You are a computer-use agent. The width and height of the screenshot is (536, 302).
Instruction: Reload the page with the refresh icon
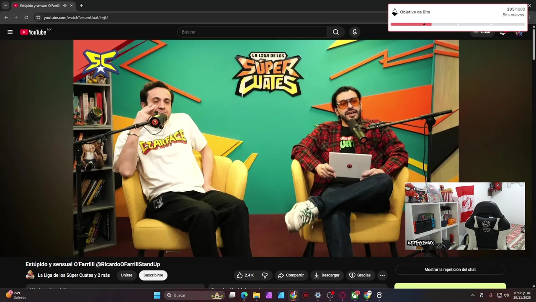click(26, 18)
